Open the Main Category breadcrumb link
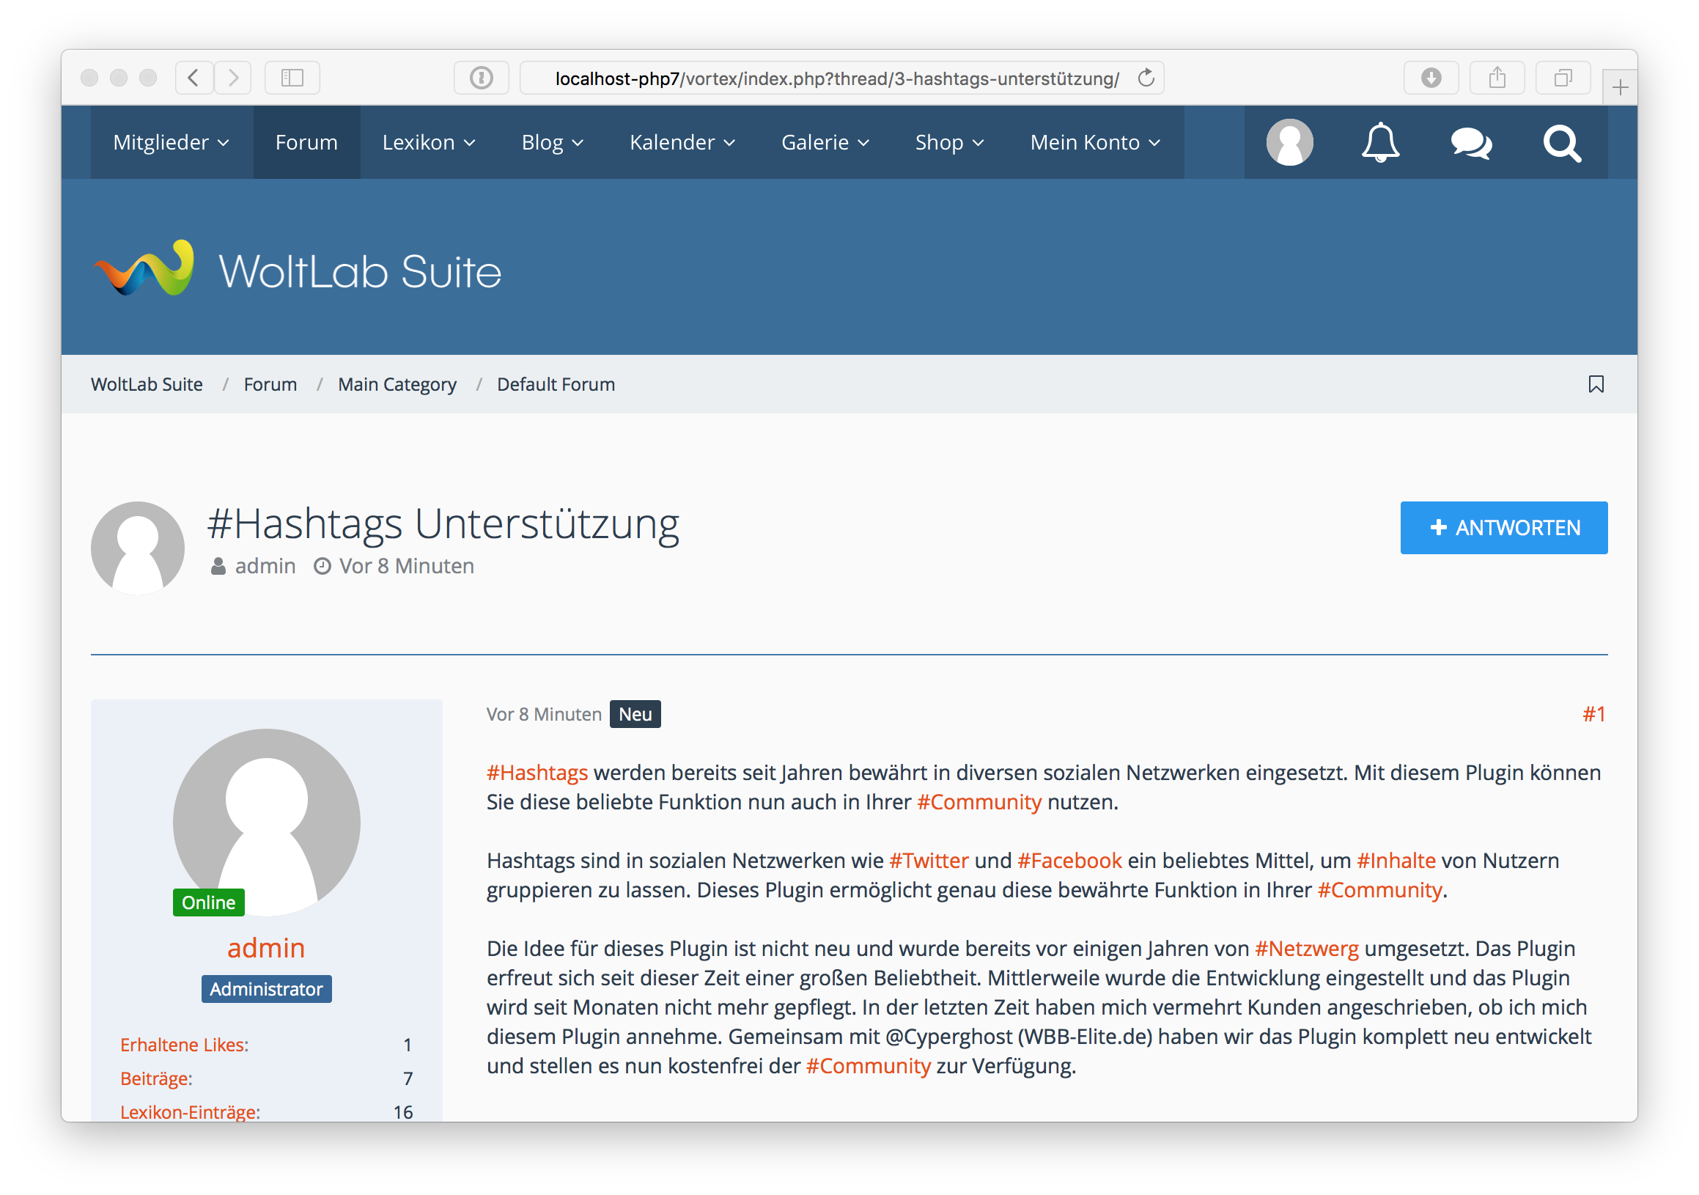This screenshot has height=1195, width=1699. pyautogui.click(x=397, y=384)
